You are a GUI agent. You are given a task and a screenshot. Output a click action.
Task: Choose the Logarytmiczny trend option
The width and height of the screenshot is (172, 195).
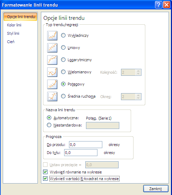[63, 60]
